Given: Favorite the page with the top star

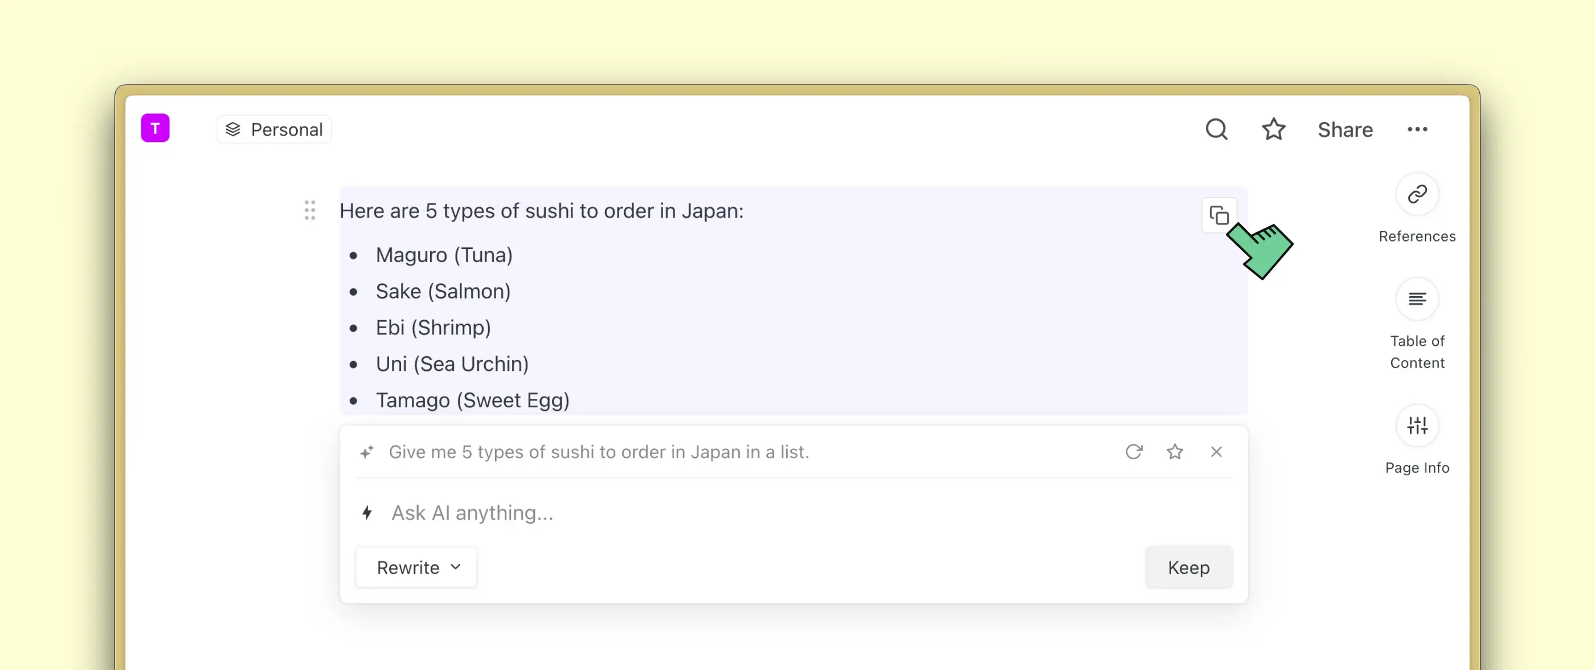Looking at the screenshot, I should click(x=1273, y=129).
